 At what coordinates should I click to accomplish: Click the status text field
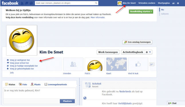point(40,93)
